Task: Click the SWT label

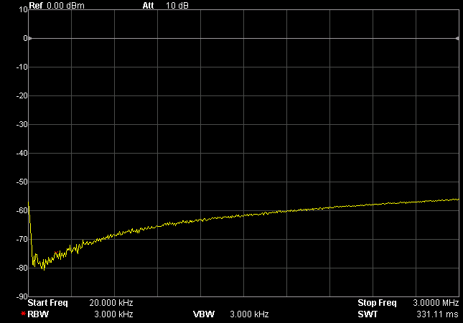Action: pyautogui.click(x=368, y=314)
